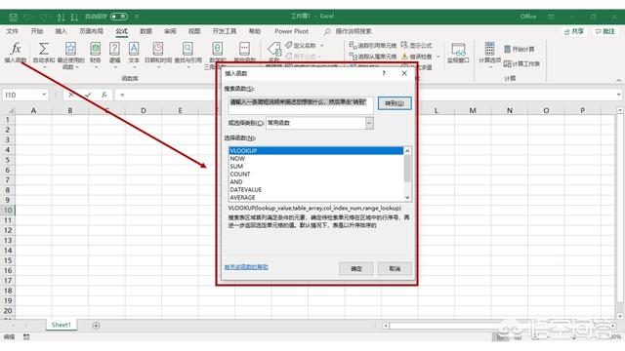625x351 pixels.
Task: Click Sort Ascending A-Z quick access icon
Action: pos(61,17)
